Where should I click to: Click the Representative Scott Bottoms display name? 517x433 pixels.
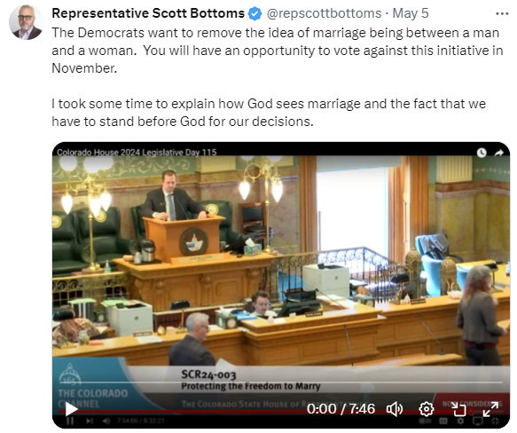[148, 13]
